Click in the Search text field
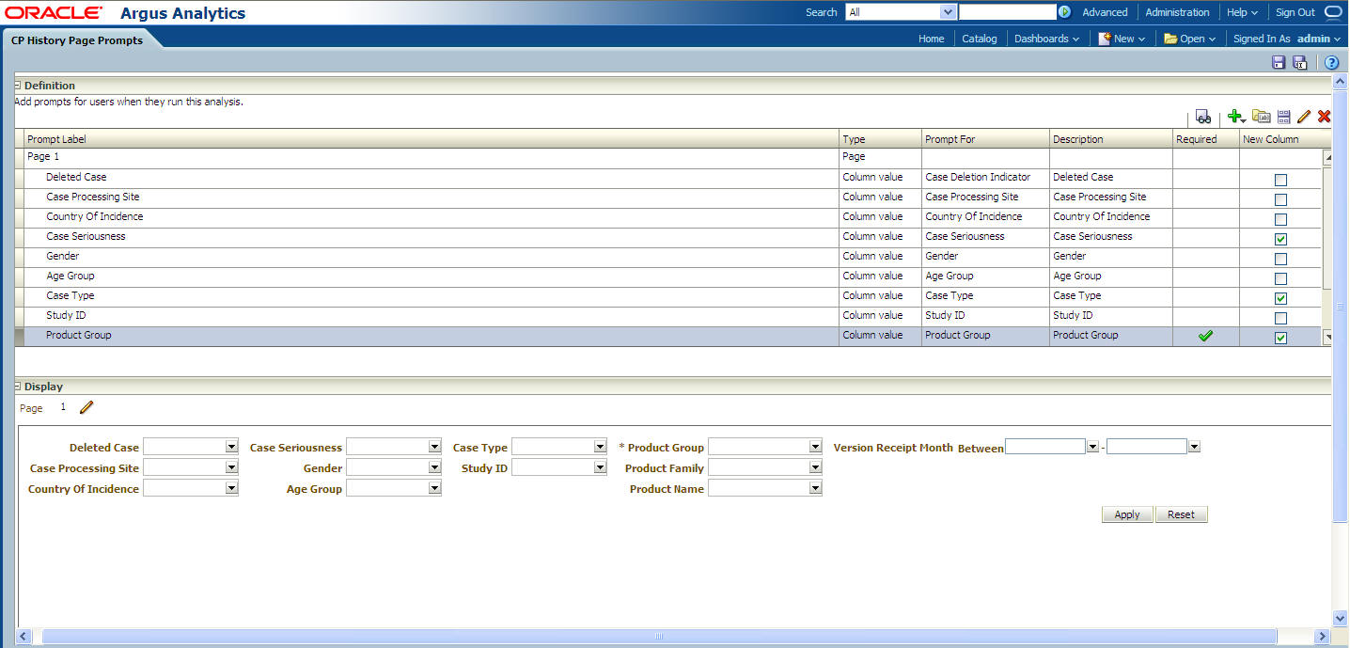1350x648 pixels. coord(1008,12)
